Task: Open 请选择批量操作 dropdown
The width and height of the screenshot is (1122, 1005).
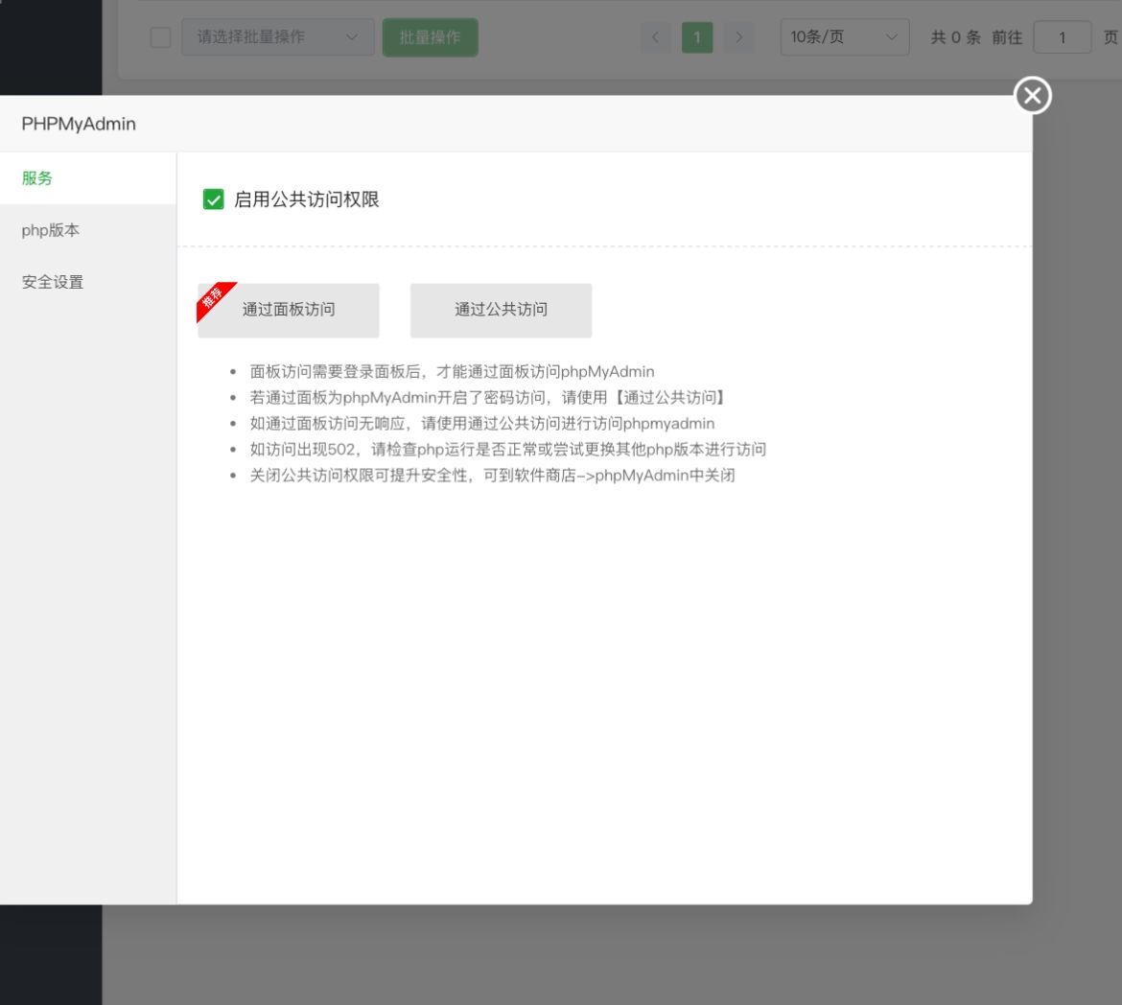Action: (x=278, y=37)
